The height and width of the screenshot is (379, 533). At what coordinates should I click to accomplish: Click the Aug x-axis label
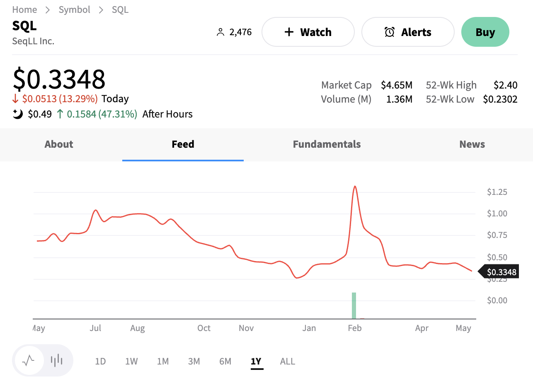(x=138, y=328)
